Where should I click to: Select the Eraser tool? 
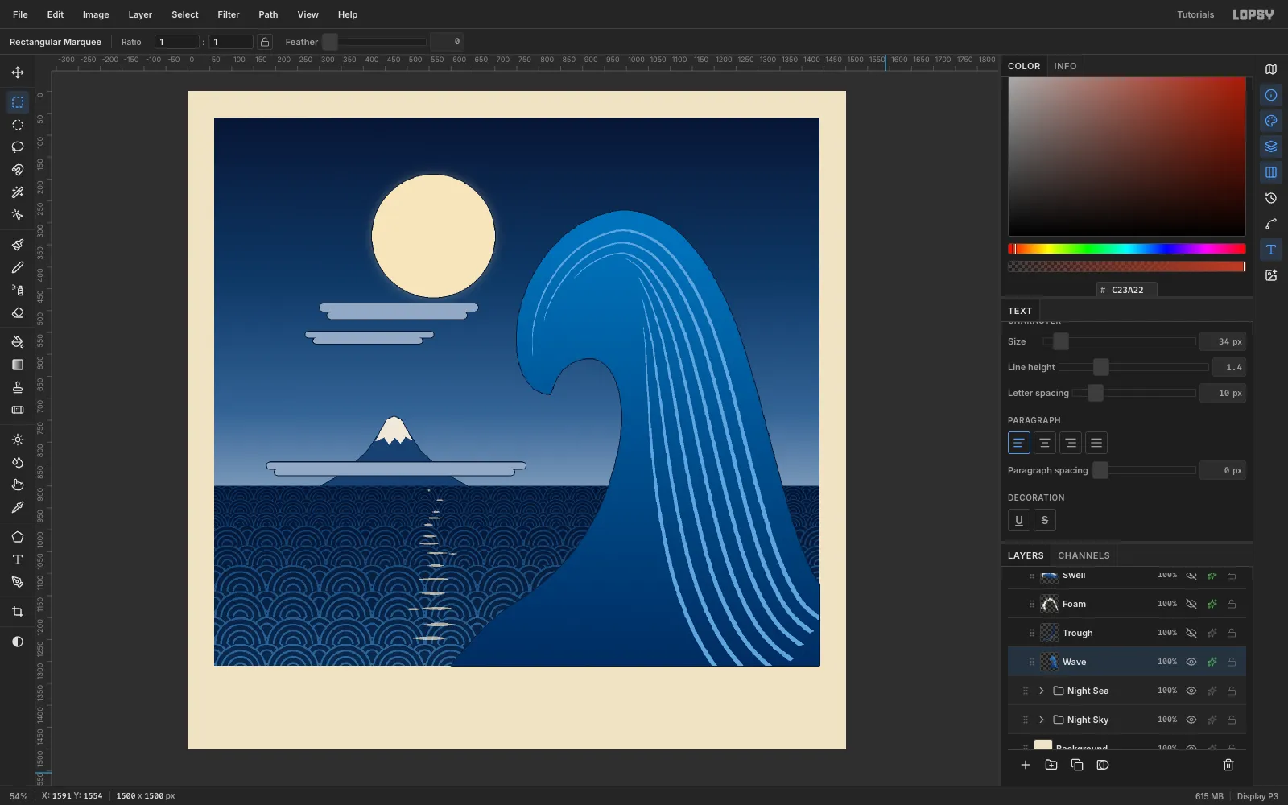tap(18, 312)
